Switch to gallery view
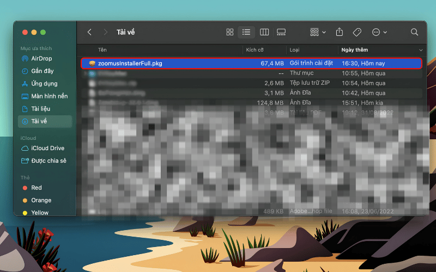This screenshot has width=436, height=272. coord(281,32)
